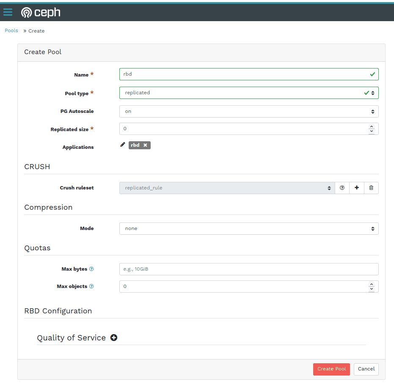Edit applications with the pencil icon
The height and width of the screenshot is (384, 394).
pyautogui.click(x=123, y=145)
